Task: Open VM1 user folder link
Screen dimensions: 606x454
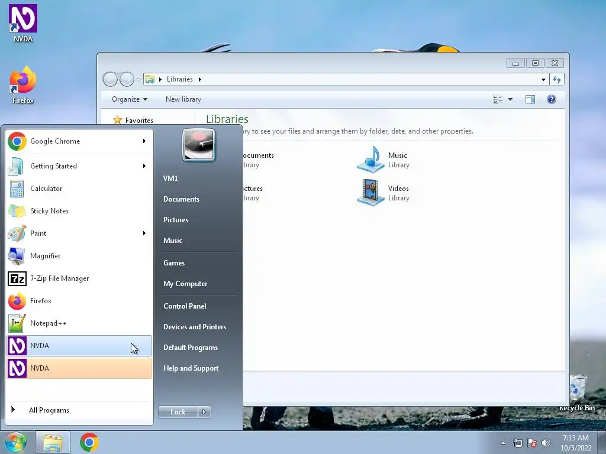Action: click(x=170, y=179)
